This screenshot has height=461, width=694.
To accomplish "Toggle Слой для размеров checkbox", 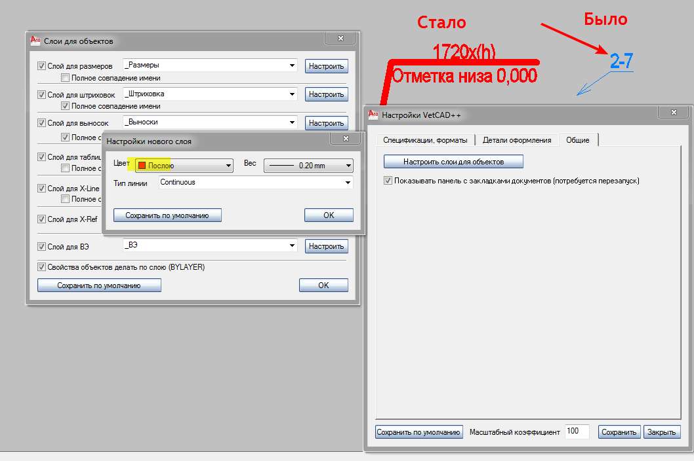I will 41,66.
